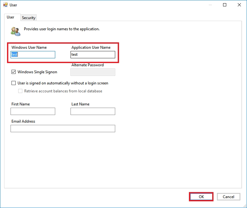Click the User window title bar icon

[x=5, y=5]
